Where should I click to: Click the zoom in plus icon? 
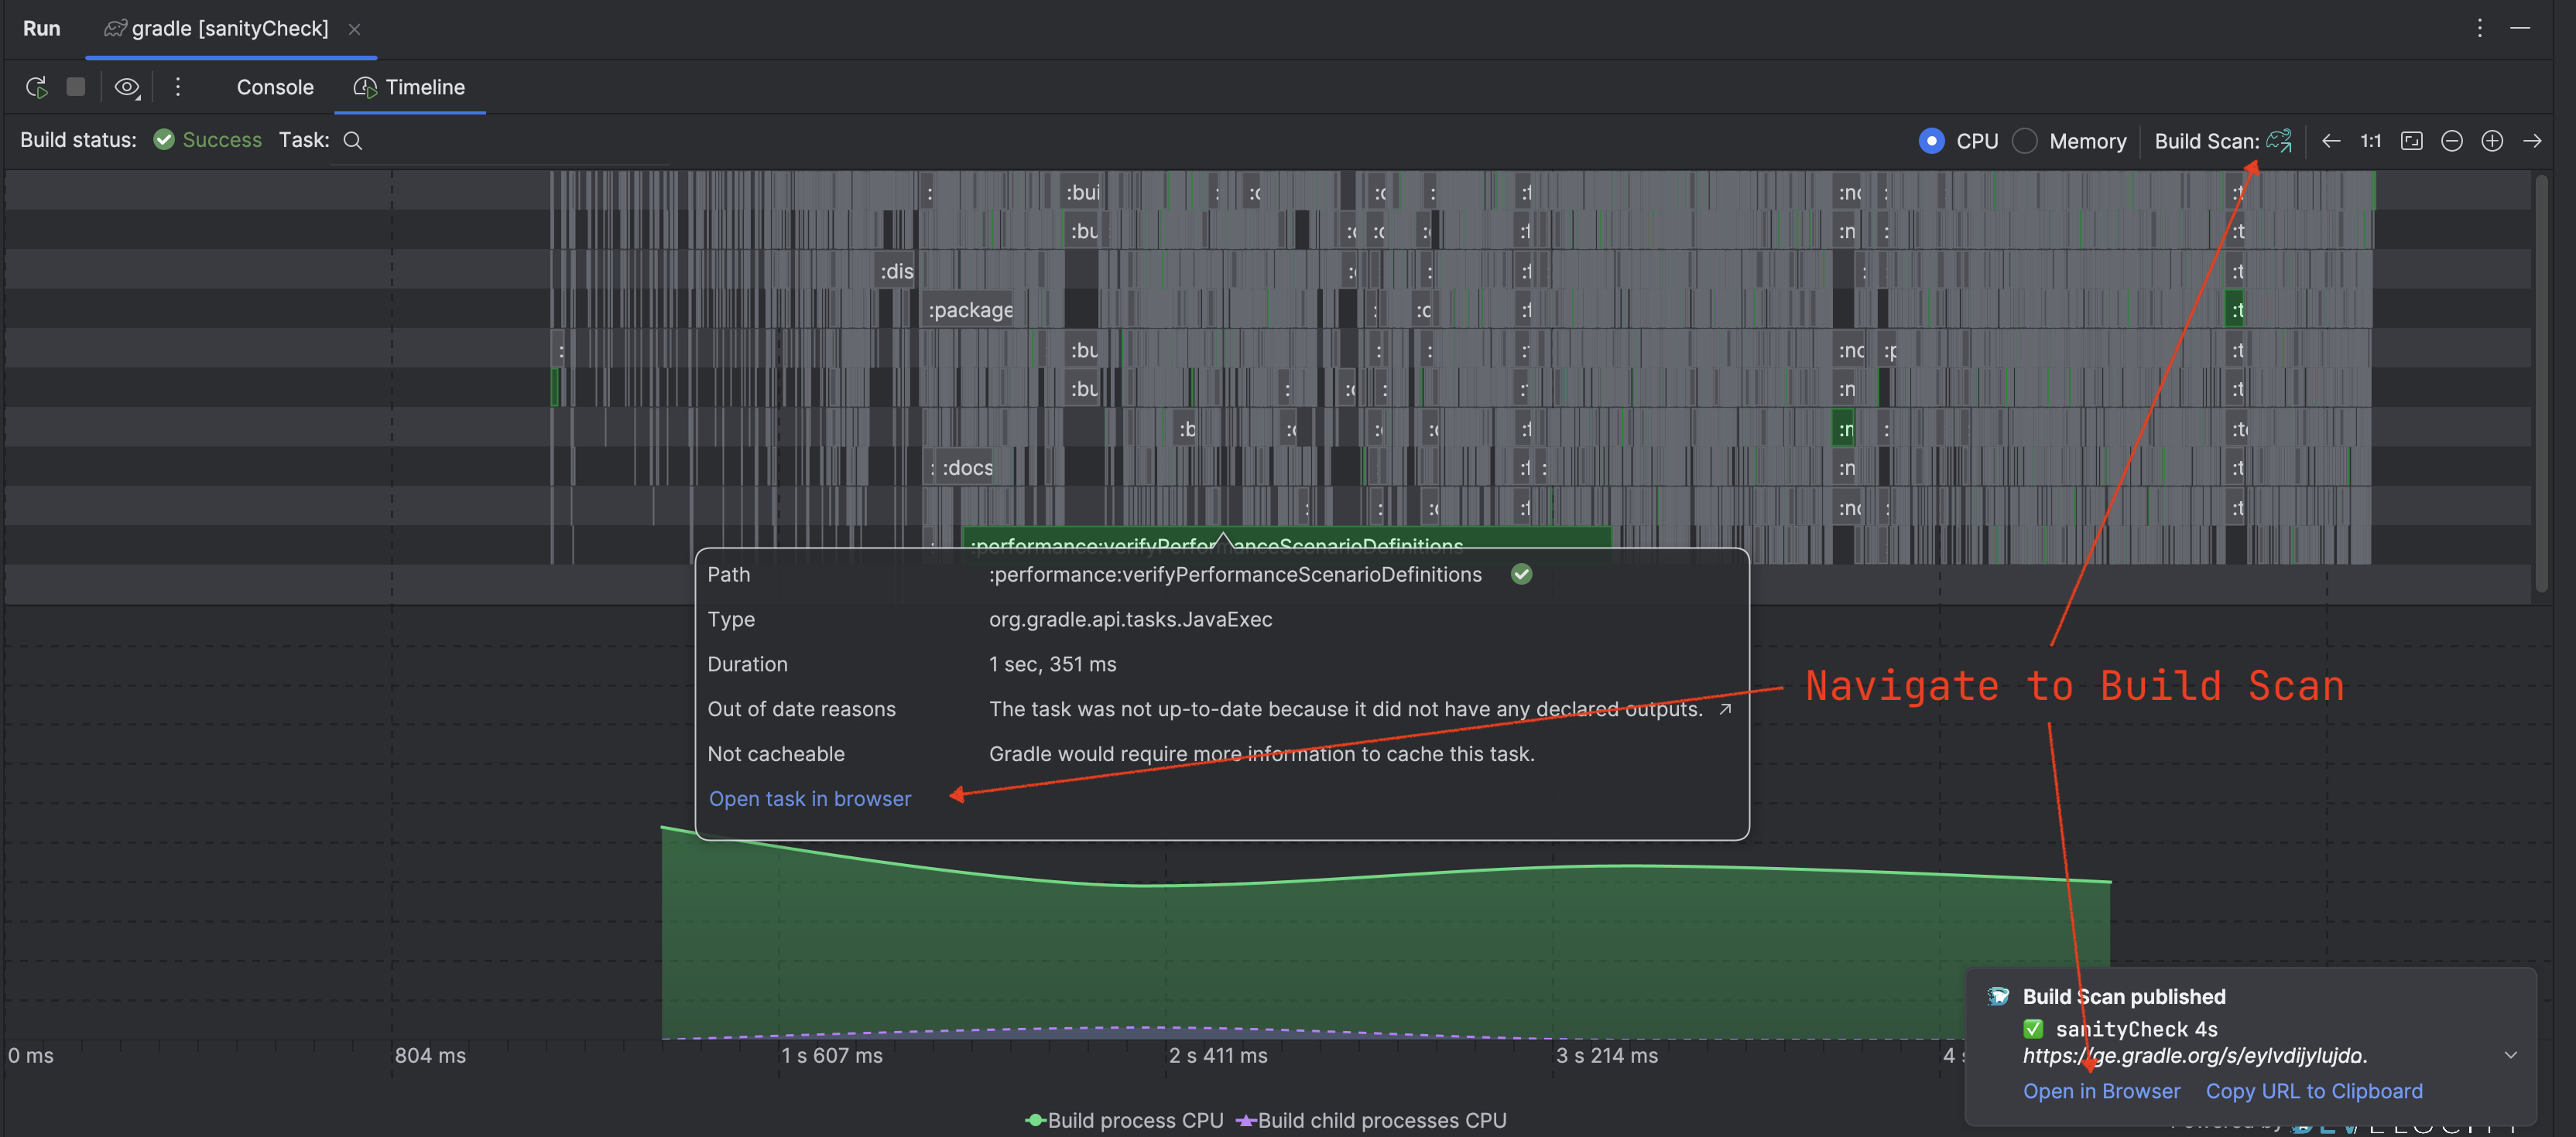pyautogui.click(x=2492, y=140)
